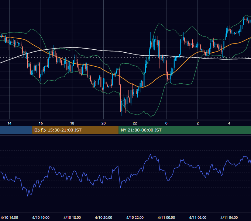Screen dimensions: 251x221
Task: Click the 4/10 18:00 label on oscillator axis
Action: [x=72, y=217]
